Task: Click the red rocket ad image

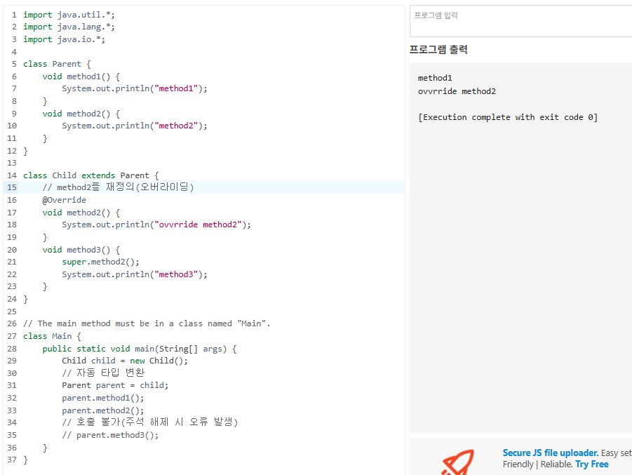Action: click(x=458, y=462)
